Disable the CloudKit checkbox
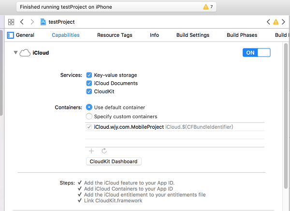 coord(89,91)
